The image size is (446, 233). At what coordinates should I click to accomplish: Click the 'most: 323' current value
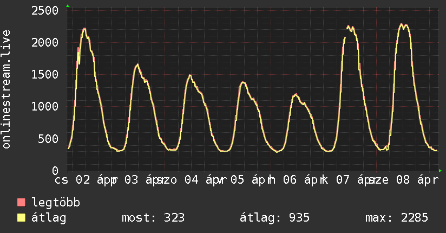(x=153, y=218)
